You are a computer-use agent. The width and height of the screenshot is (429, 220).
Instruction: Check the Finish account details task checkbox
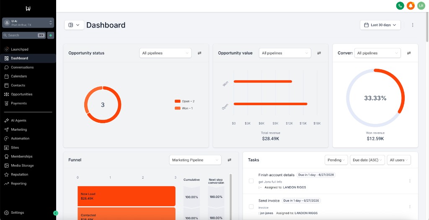coord(251,181)
